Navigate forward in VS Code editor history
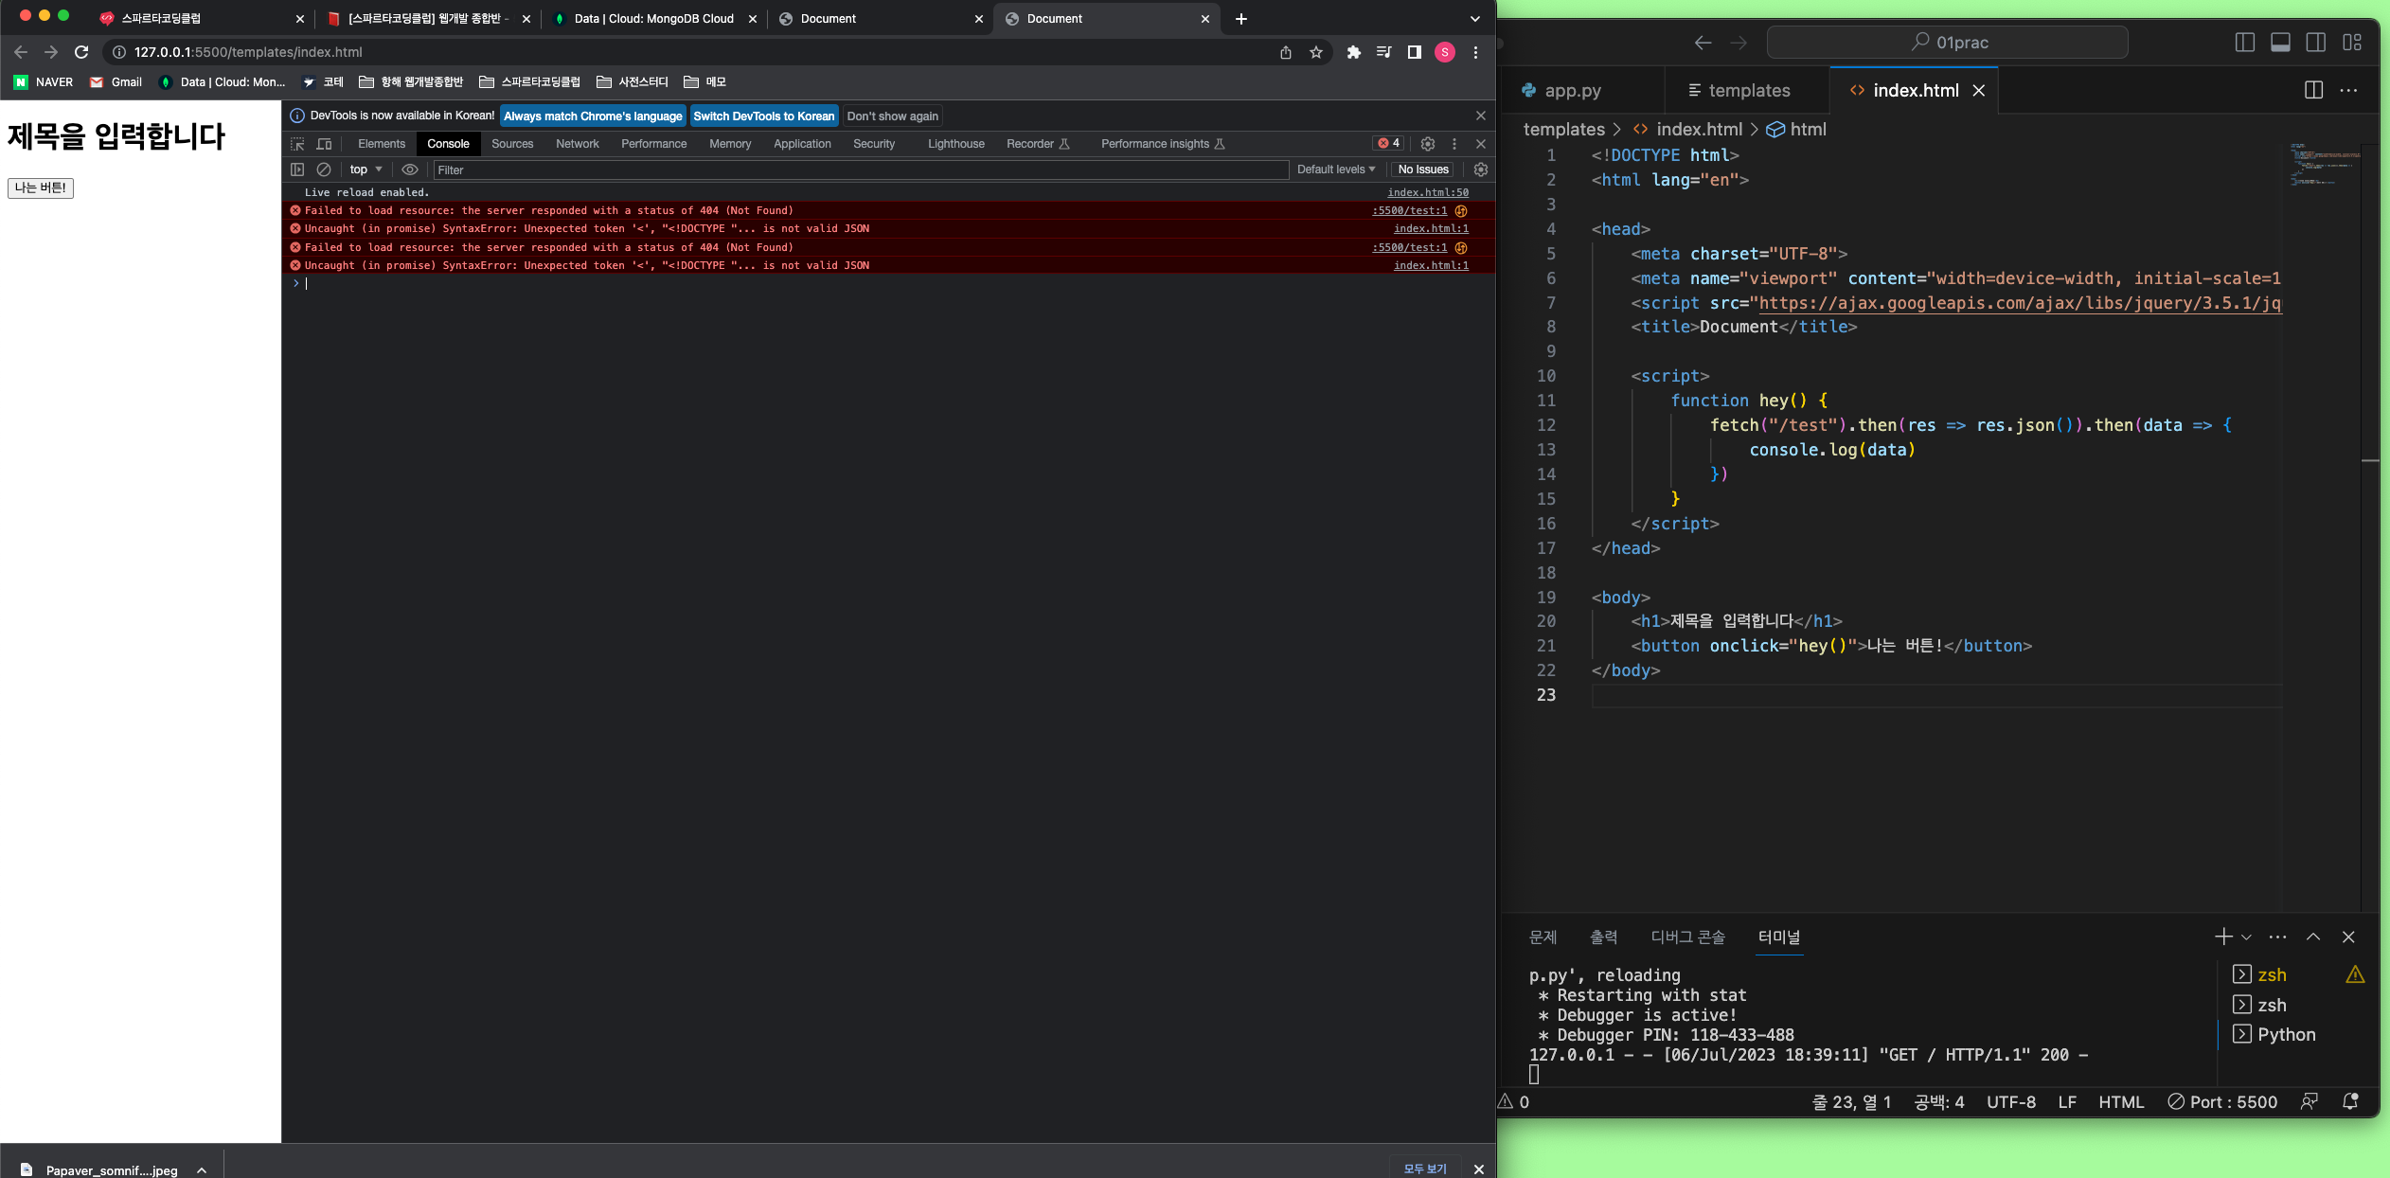The height and width of the screenshot is (1178, 2390). coord(1739,43)
